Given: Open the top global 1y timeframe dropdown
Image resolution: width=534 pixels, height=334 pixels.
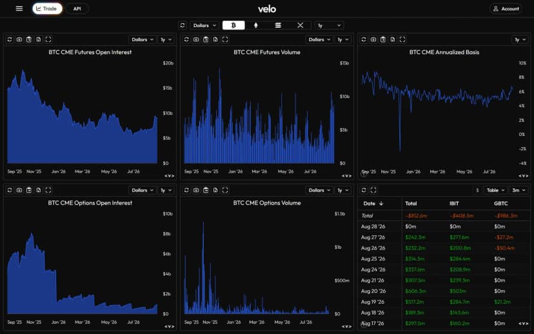Looking at the screenshot, I should [329, 25].
